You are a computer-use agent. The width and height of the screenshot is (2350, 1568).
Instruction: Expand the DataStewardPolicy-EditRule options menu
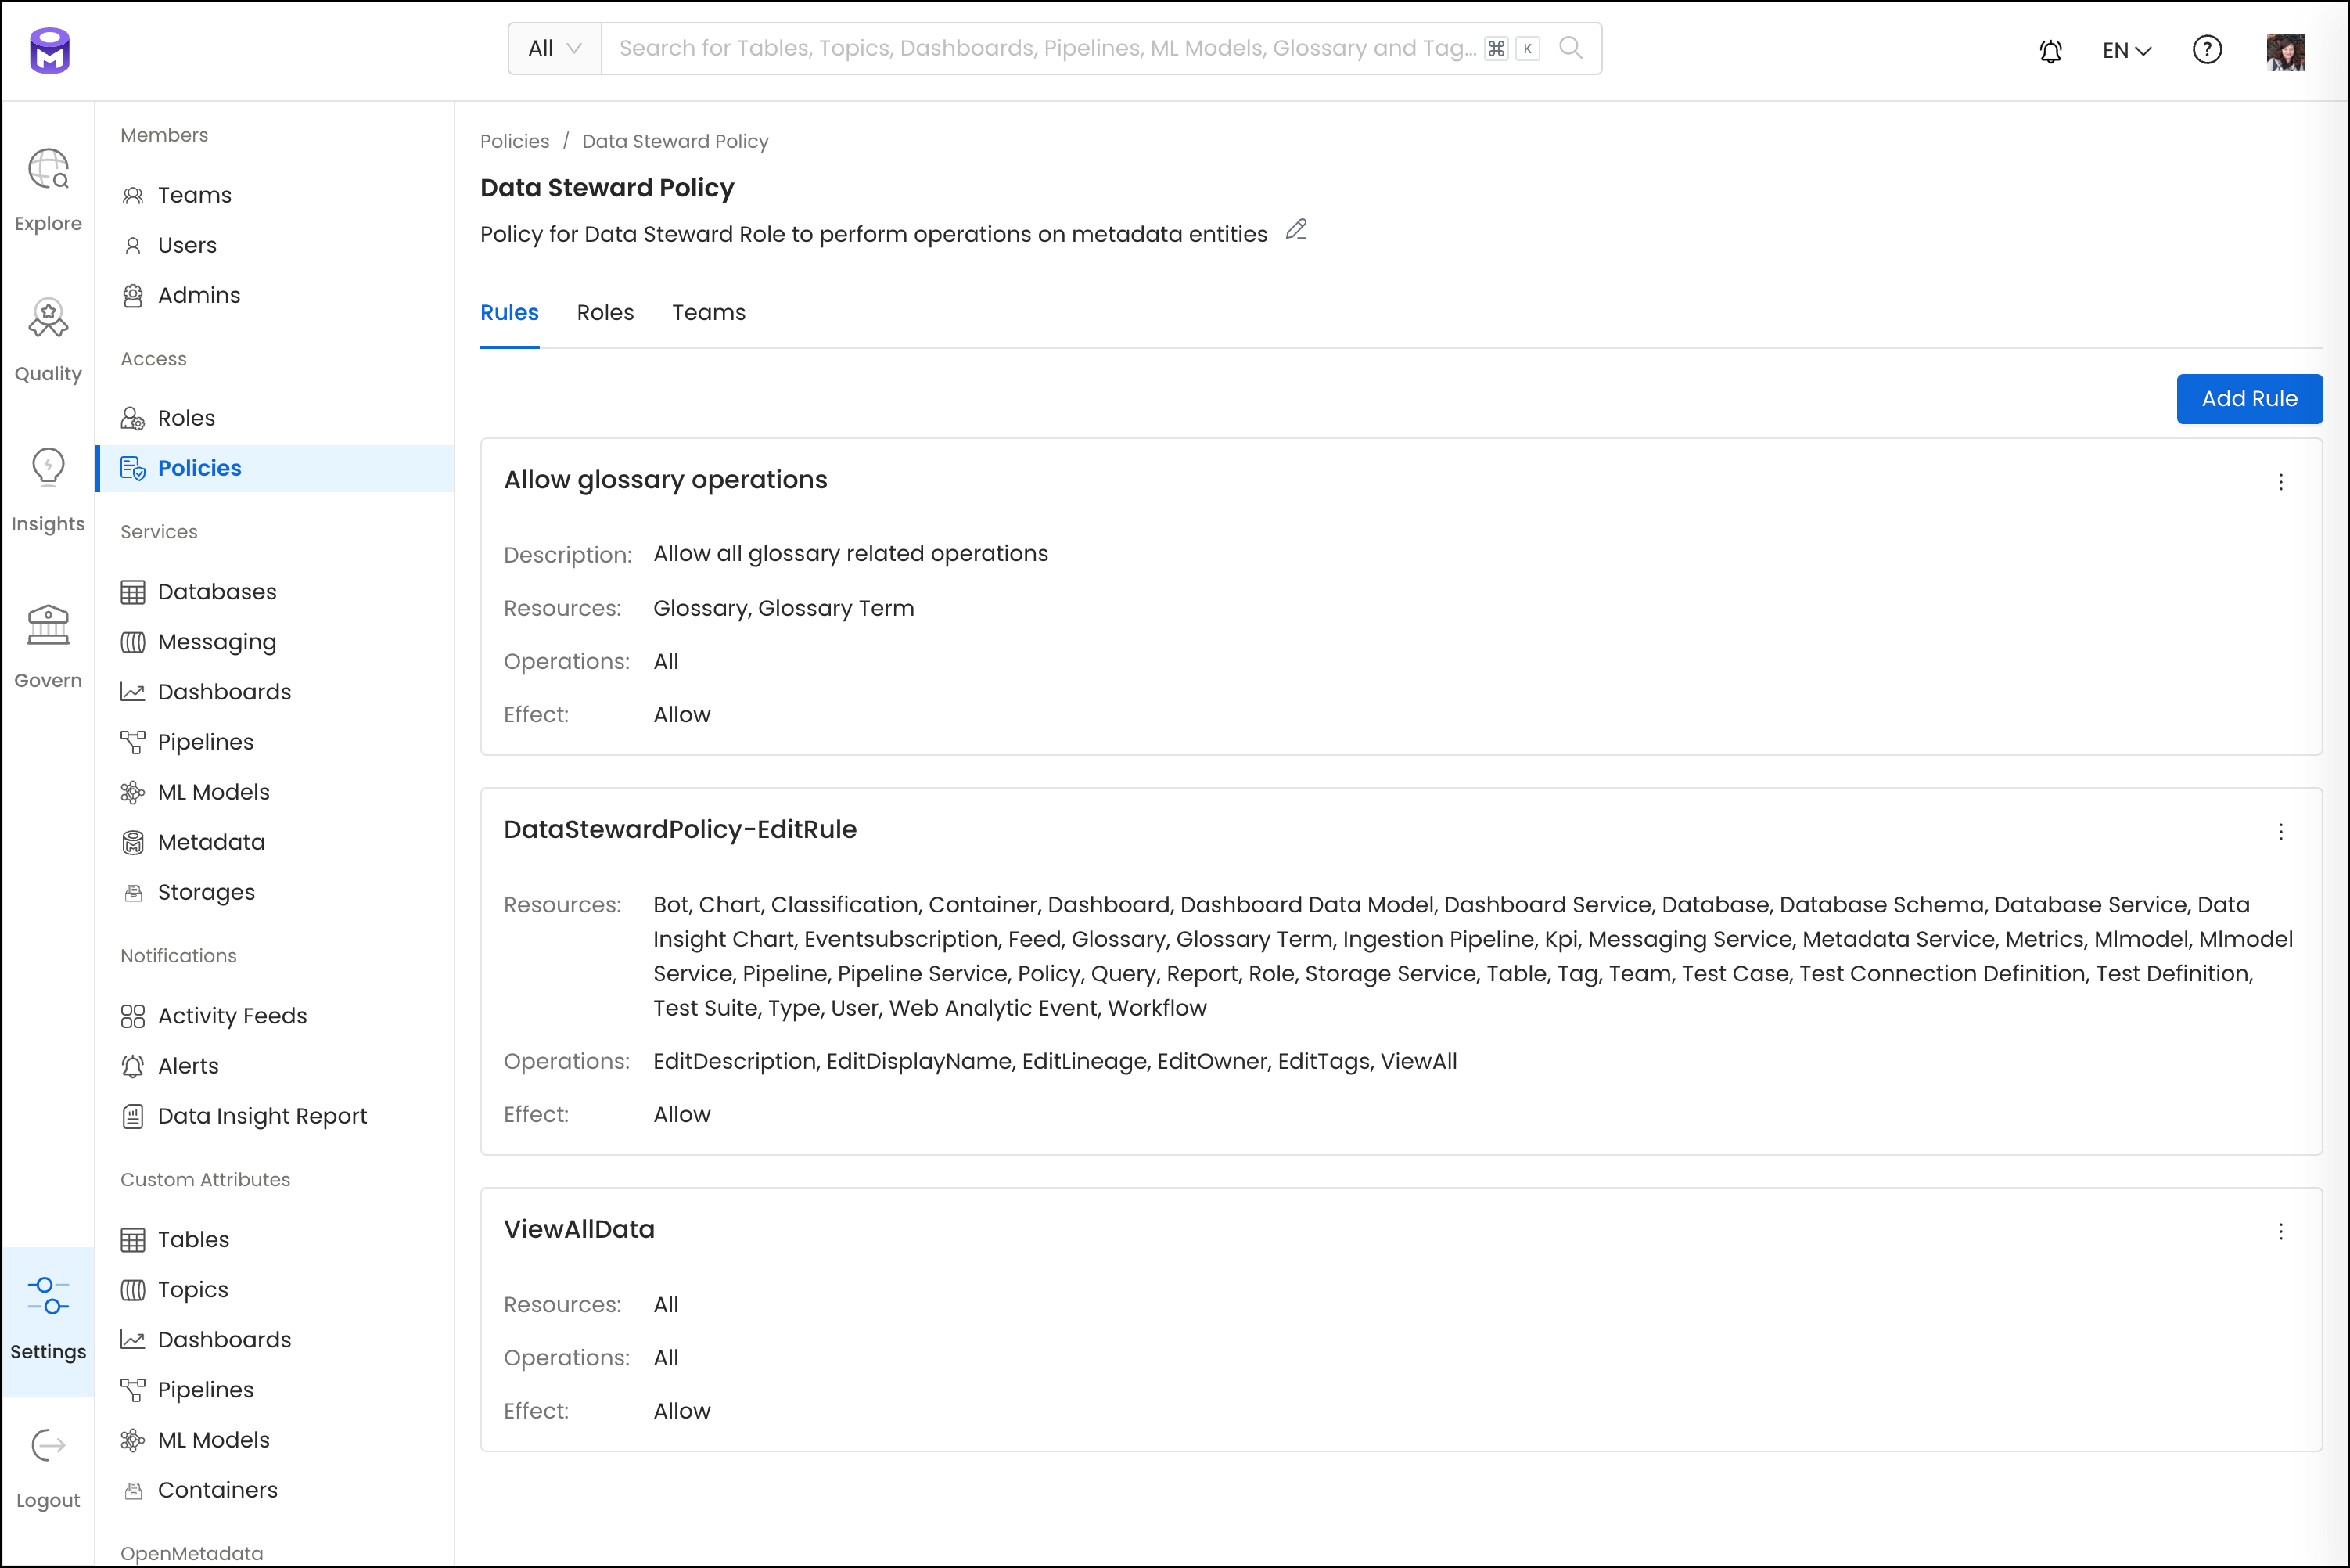click(x=2280, y=831)
